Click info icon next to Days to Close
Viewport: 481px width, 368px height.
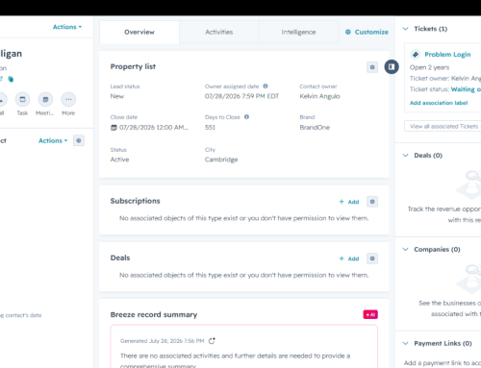pos(246,117)
